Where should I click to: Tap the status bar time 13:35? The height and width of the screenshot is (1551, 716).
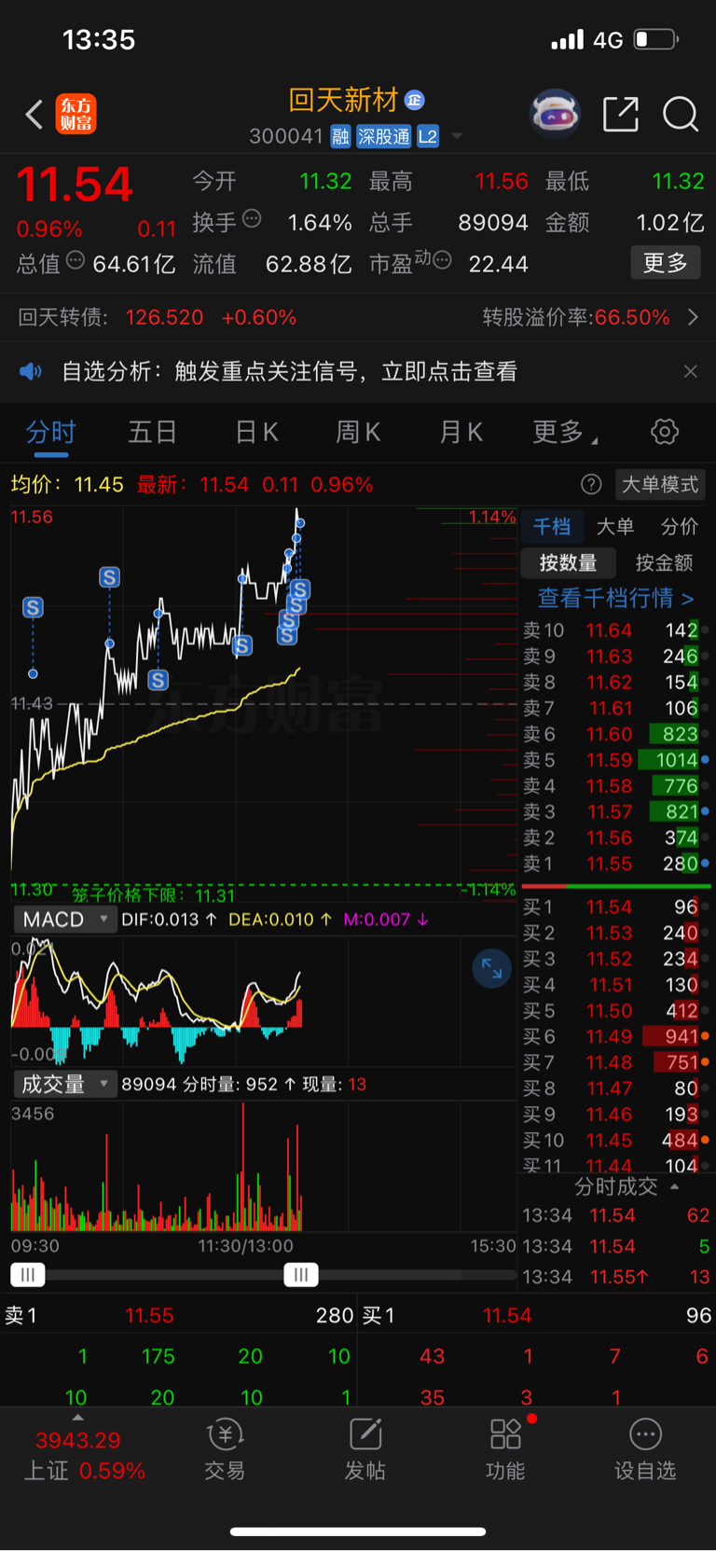(x=99, y=39)
